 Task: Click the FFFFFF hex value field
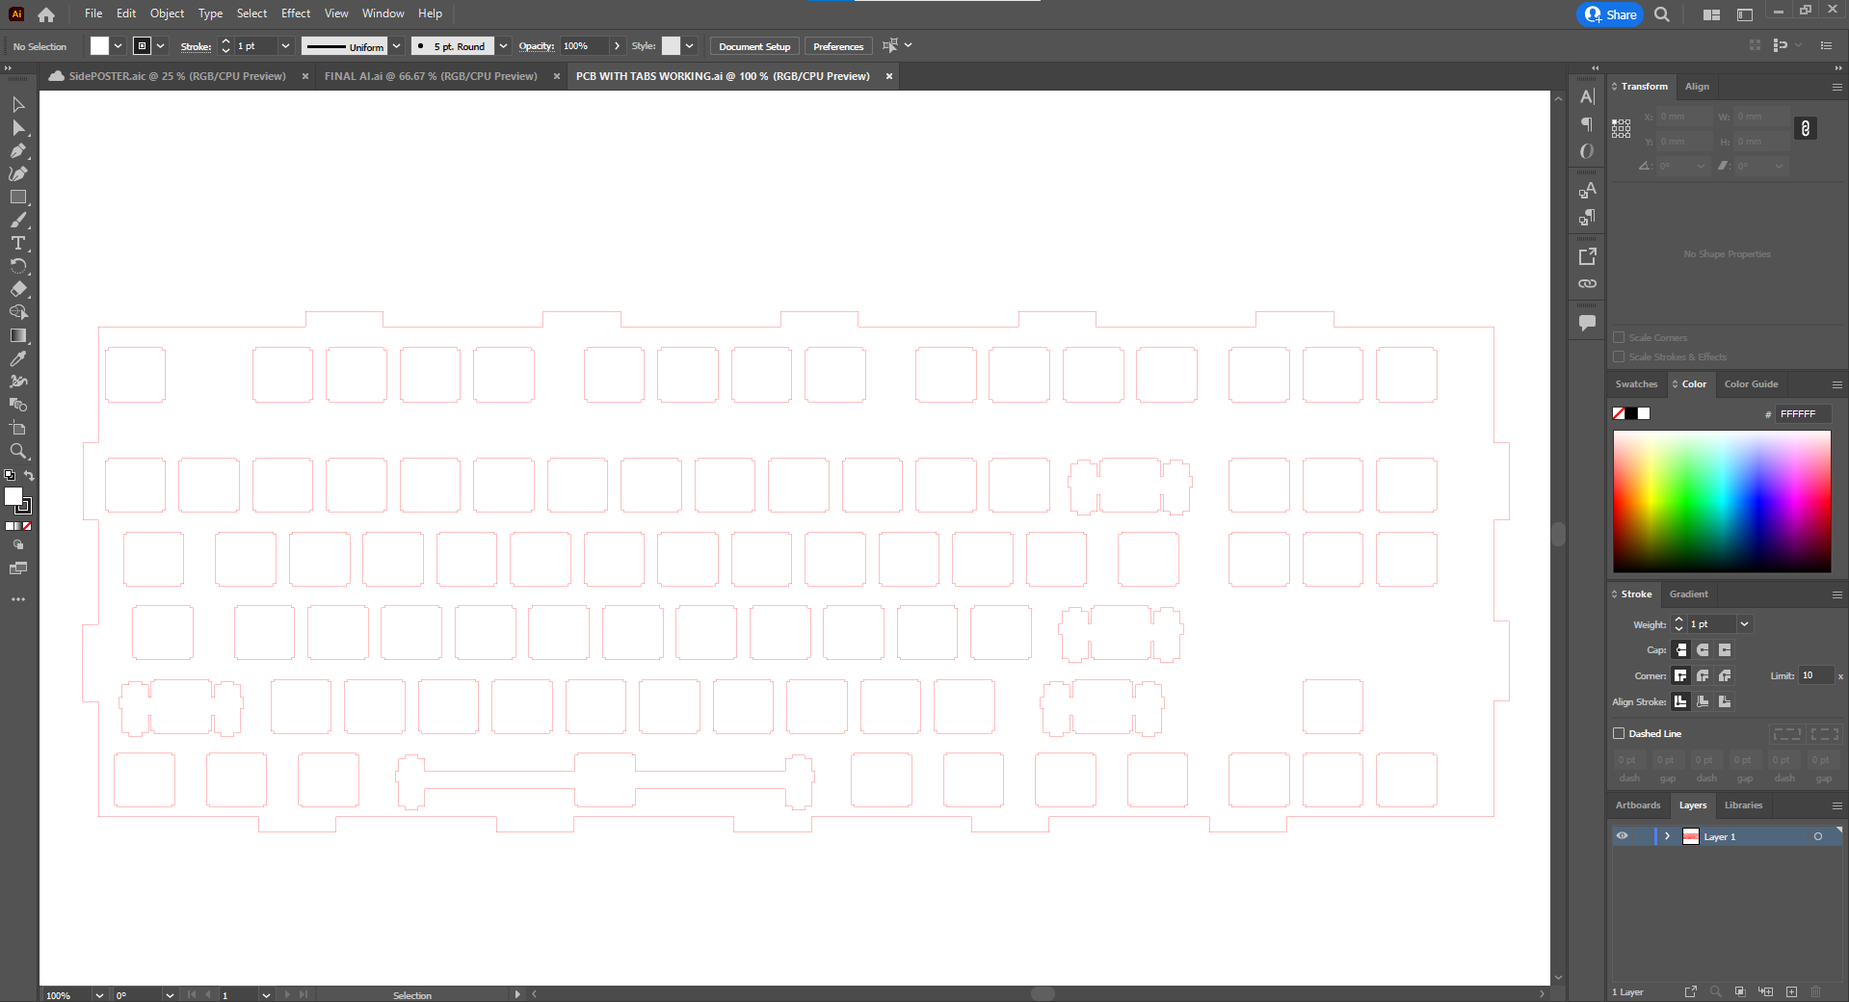pyautogui.click(x=1803, y=414)
